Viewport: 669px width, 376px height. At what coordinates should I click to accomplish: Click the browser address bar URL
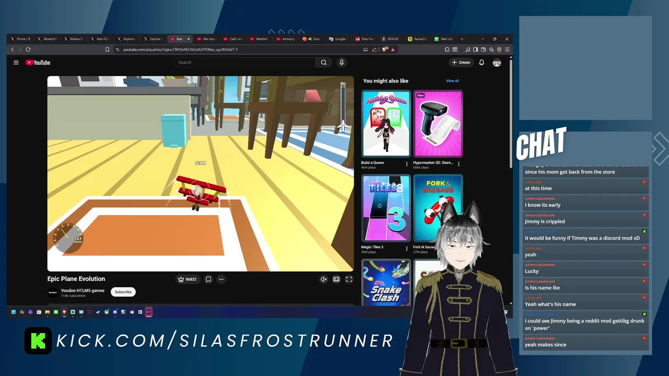click(x=180, y=50)
